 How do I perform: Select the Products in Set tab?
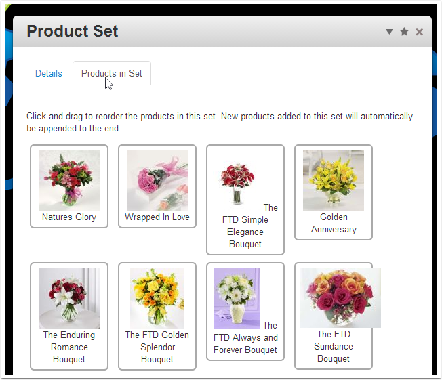(112, 73)
